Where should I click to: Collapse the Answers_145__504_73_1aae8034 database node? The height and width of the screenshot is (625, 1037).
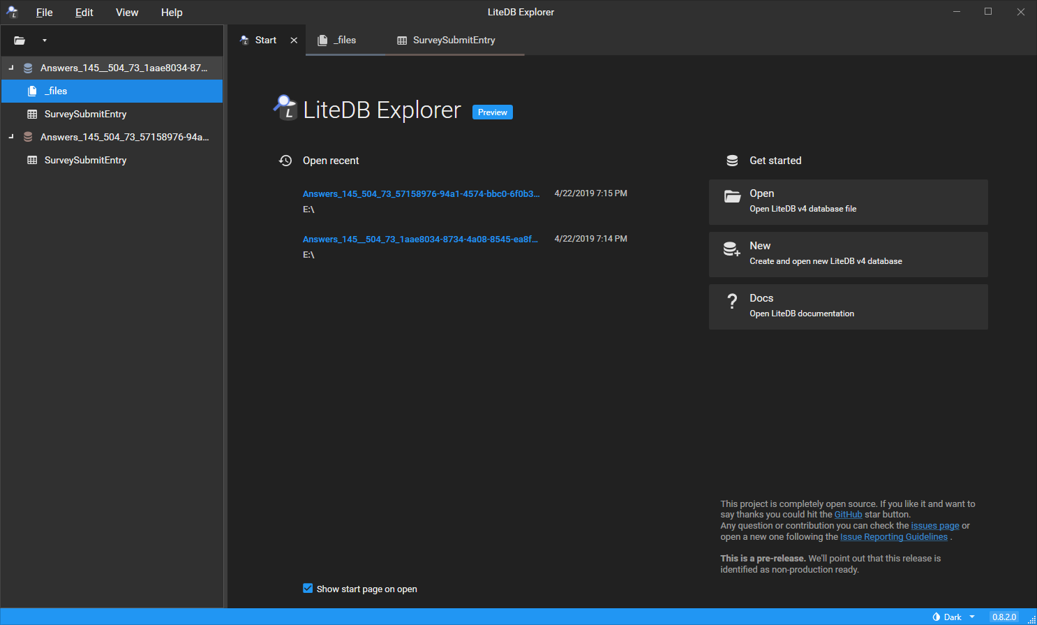coord(11,68)
